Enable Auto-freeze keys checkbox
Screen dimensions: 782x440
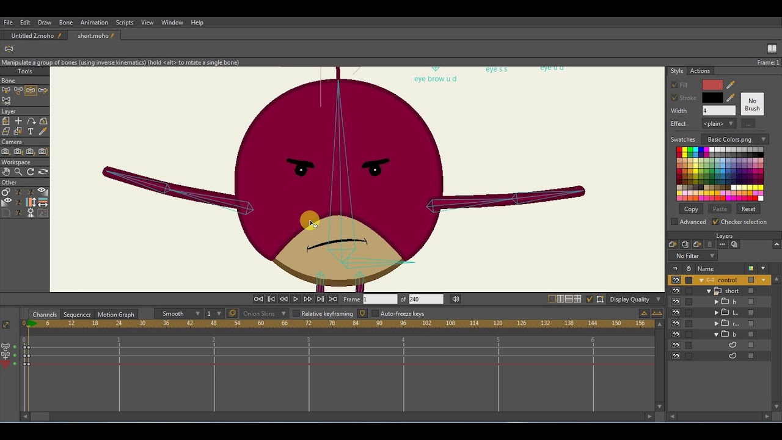375,314
